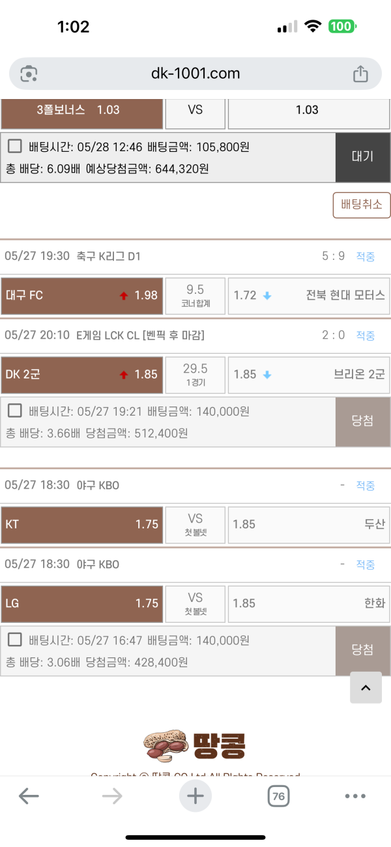Go back with the browser back arrow

(x=29, y=796)
